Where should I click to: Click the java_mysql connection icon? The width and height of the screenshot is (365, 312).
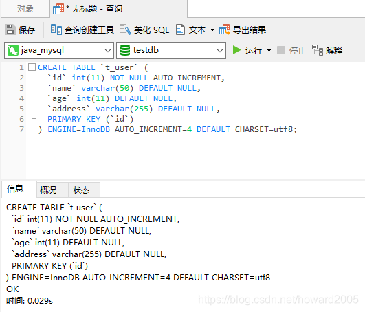tap(13, 50)
